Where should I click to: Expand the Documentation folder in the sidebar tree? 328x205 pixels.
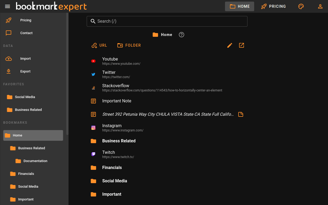(35, 161)
